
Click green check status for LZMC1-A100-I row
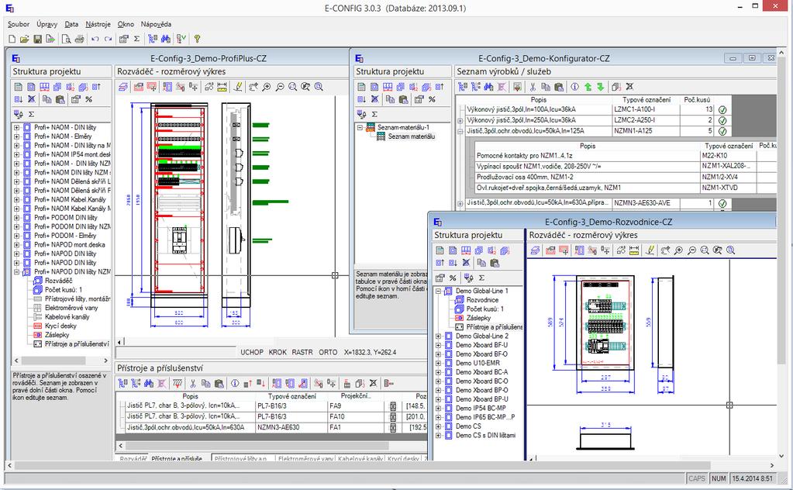click(x=722, y=110)
